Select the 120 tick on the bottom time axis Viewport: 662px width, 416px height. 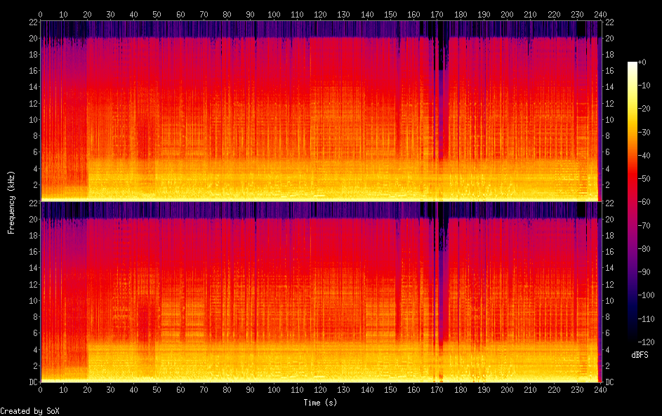pyautogui.click(x=319, y=389)
